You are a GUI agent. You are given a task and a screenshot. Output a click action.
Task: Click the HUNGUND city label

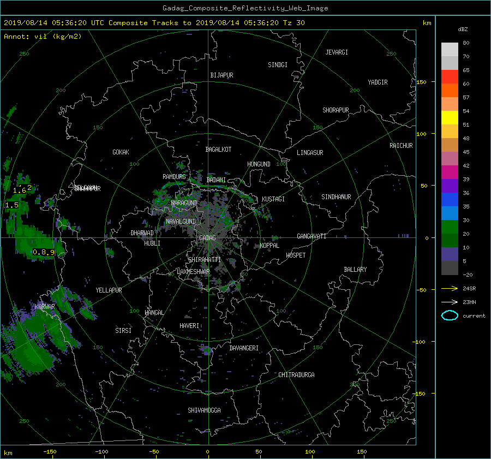pyautogui.click(x=259, y=164)
